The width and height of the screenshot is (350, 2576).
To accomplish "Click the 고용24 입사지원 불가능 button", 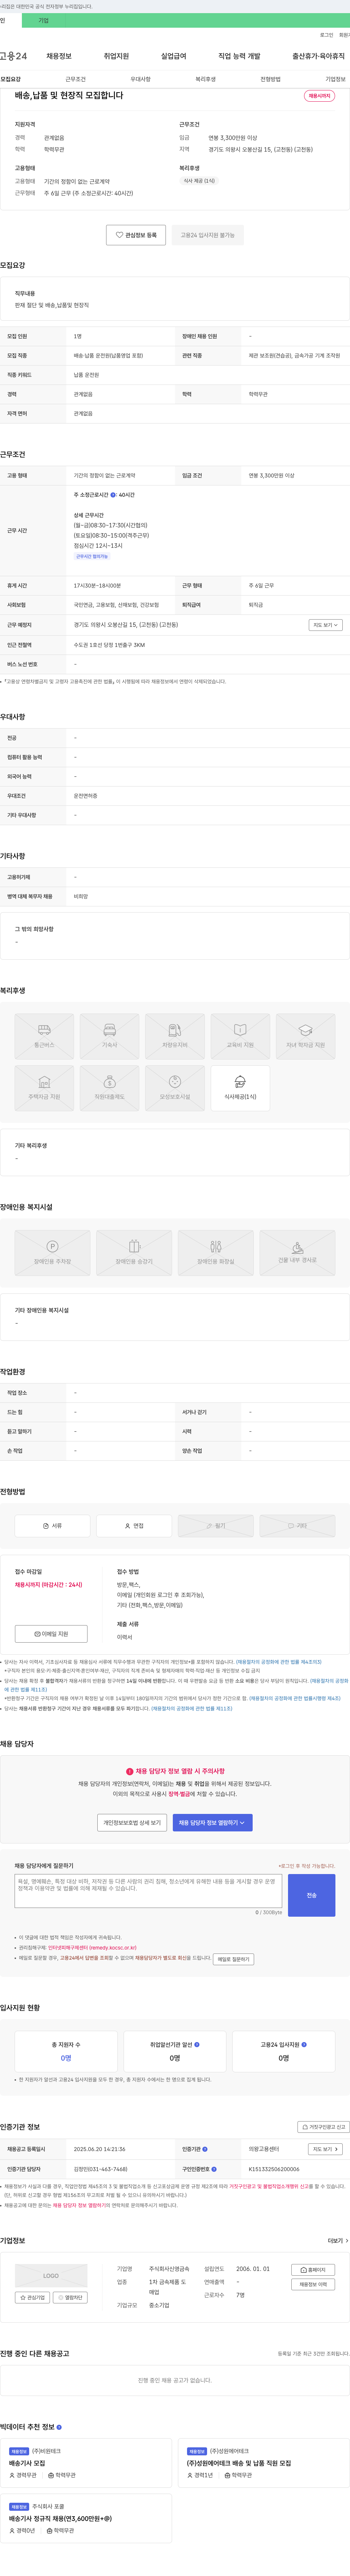I will (x=208, y=235).
